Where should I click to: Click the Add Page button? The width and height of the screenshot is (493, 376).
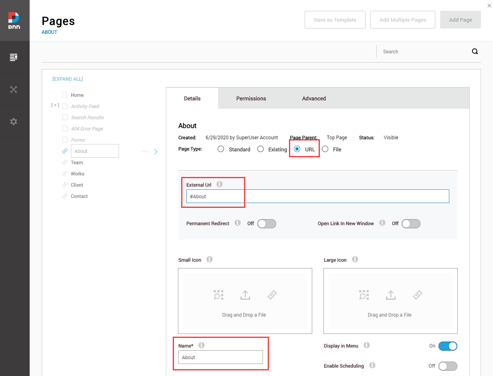[460, 19]
